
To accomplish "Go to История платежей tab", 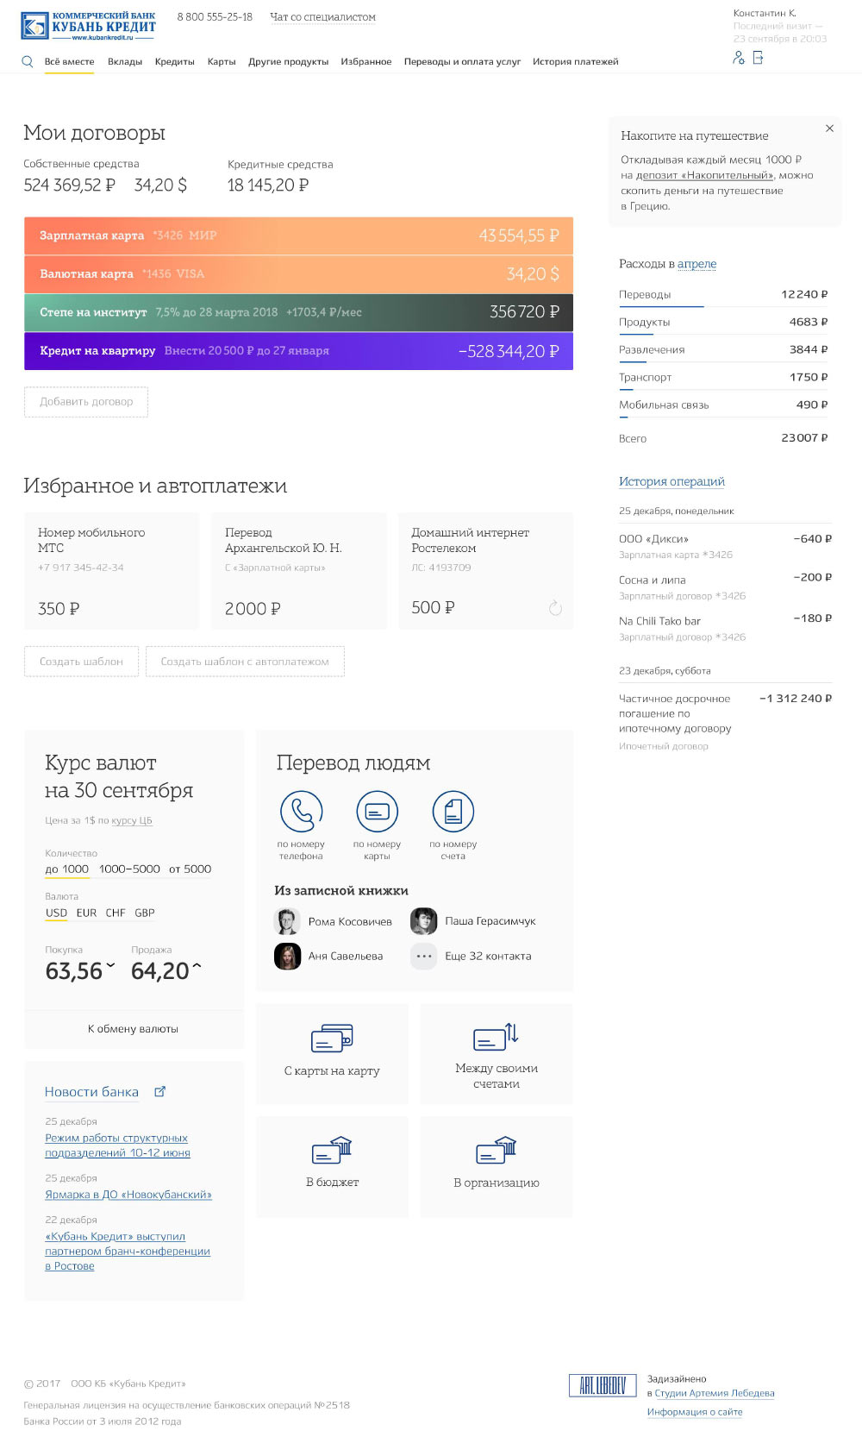I will point(575,61).
